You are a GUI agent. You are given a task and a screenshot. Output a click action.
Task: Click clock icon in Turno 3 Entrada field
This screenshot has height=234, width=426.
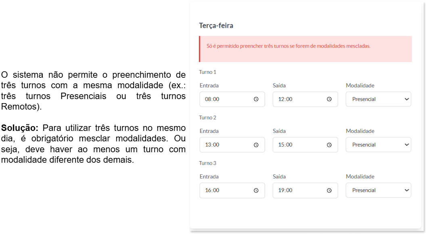256,191
